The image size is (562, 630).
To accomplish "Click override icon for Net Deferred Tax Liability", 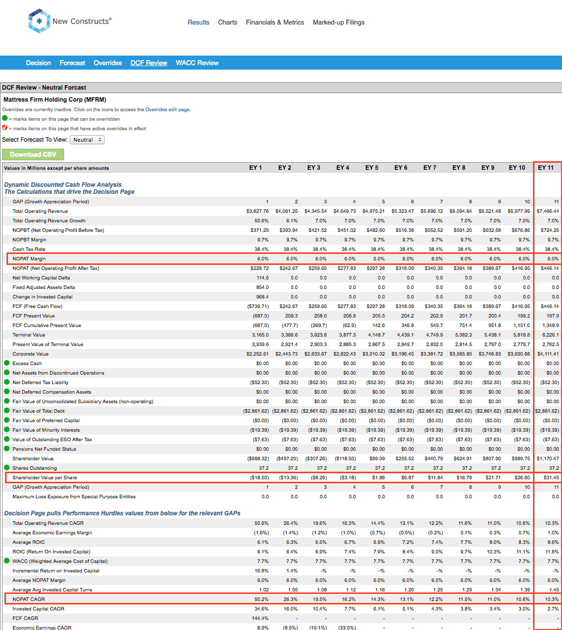I will (x=7, y=382).
